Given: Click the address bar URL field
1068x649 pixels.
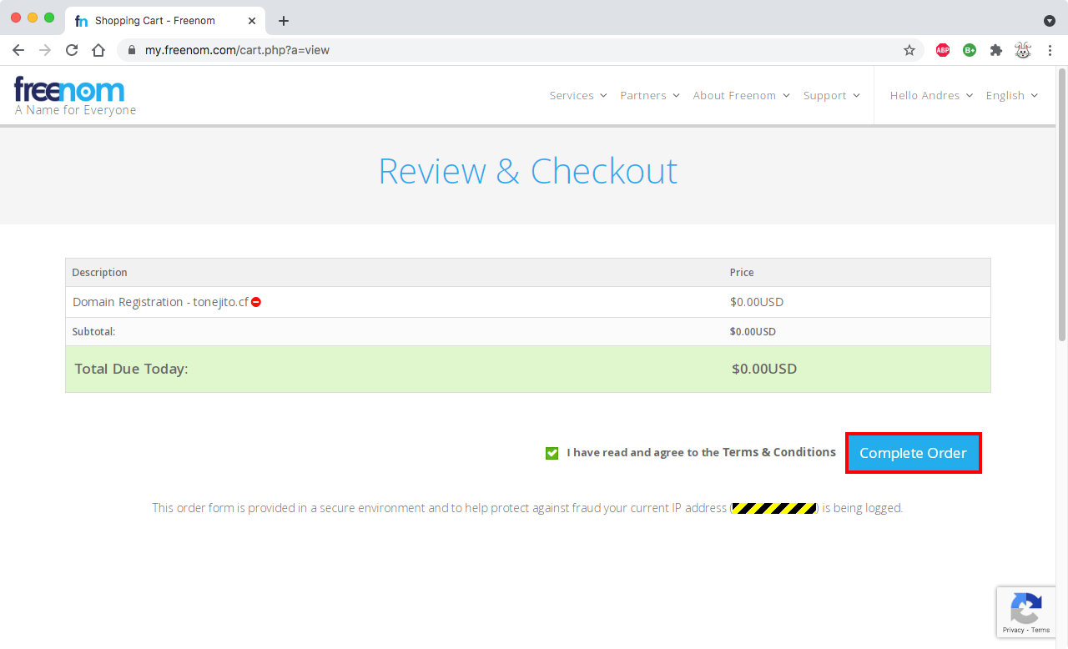Looking at the screenshot, I should coord(501,50).
